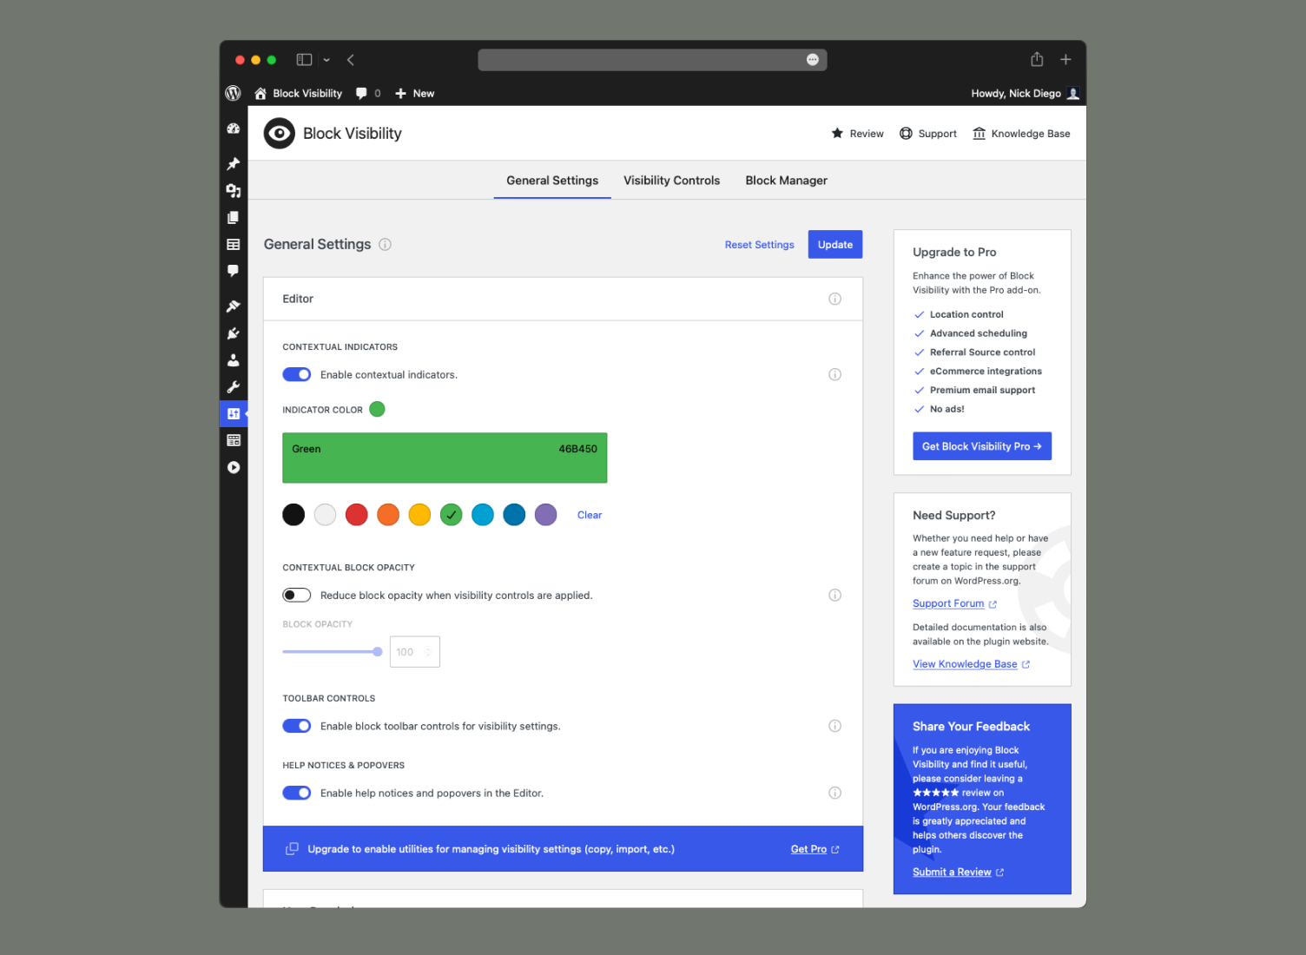The width and height of the screenshot is (1306, 955).
Task: Switch to the Block Manager tab
Action: [x=786, y=181]
